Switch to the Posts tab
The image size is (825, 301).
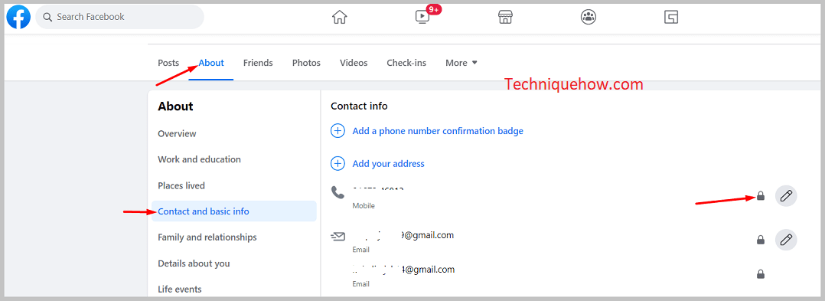[x=168, y=63]
